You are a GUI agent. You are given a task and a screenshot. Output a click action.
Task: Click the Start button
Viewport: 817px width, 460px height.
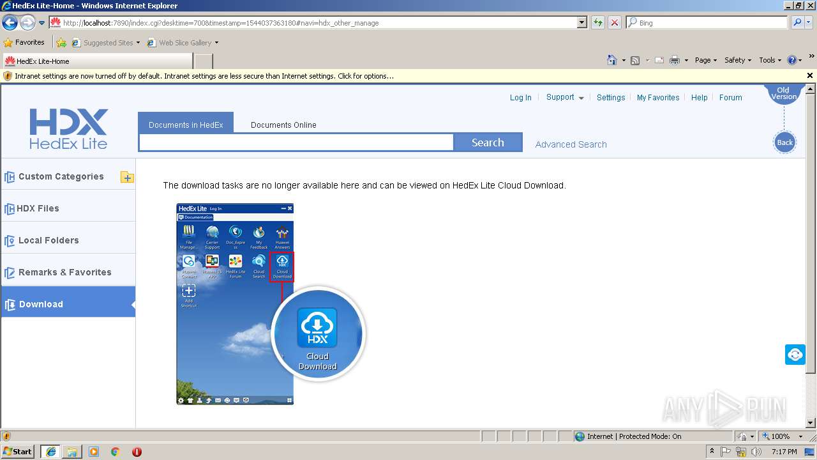pos(18,452)
